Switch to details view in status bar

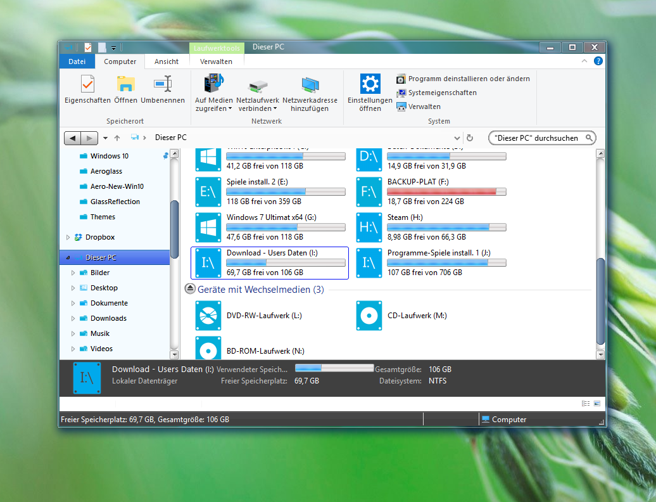(x=585, y=404)
